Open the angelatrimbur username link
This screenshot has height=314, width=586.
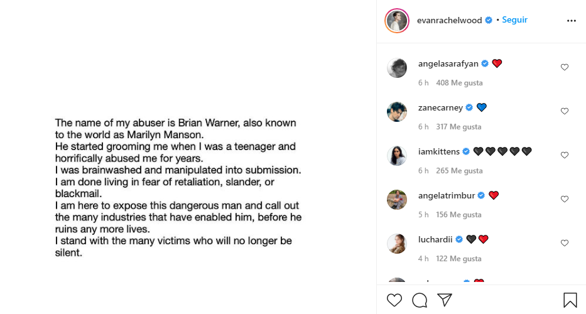pyautogui.click(x=447, y=195)
